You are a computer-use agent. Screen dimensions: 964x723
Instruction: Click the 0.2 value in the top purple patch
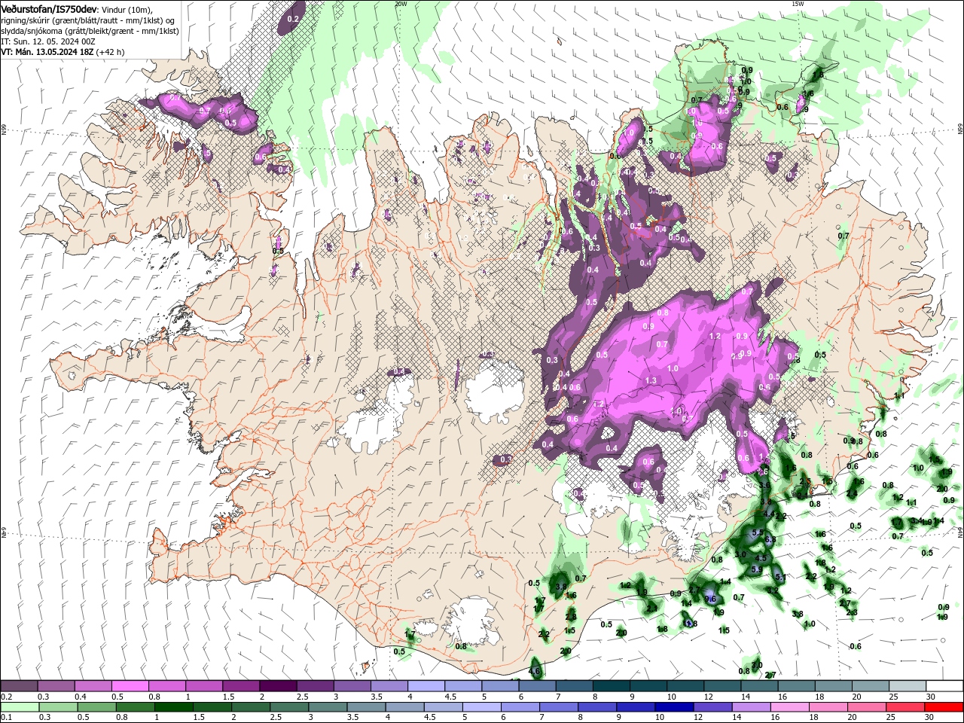point(294,18)
